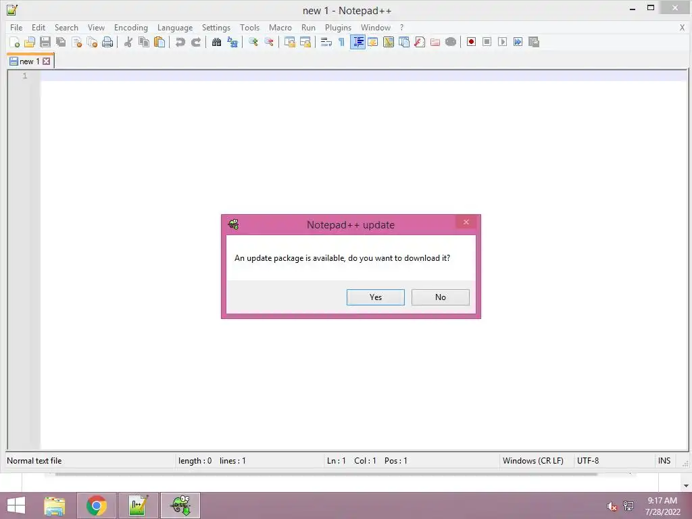
Task: Toggle the Document List icon
Action: [x=404, y=42]
